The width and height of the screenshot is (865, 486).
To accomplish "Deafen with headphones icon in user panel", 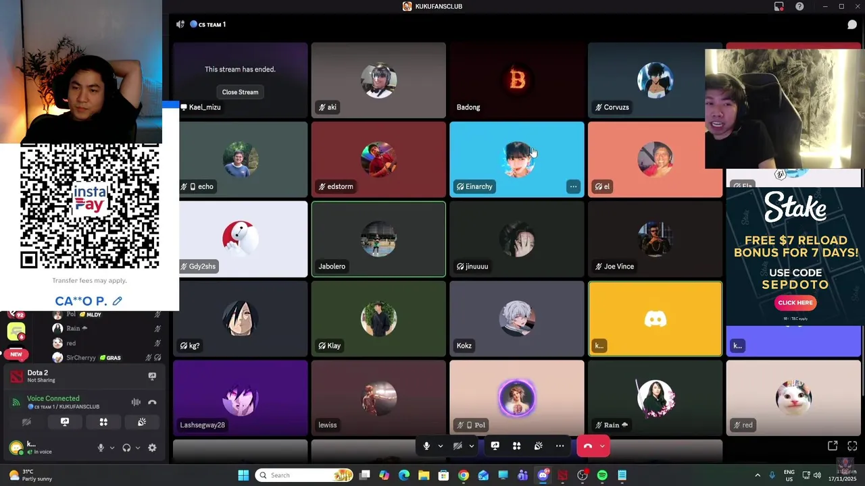I will coord(126,448).
